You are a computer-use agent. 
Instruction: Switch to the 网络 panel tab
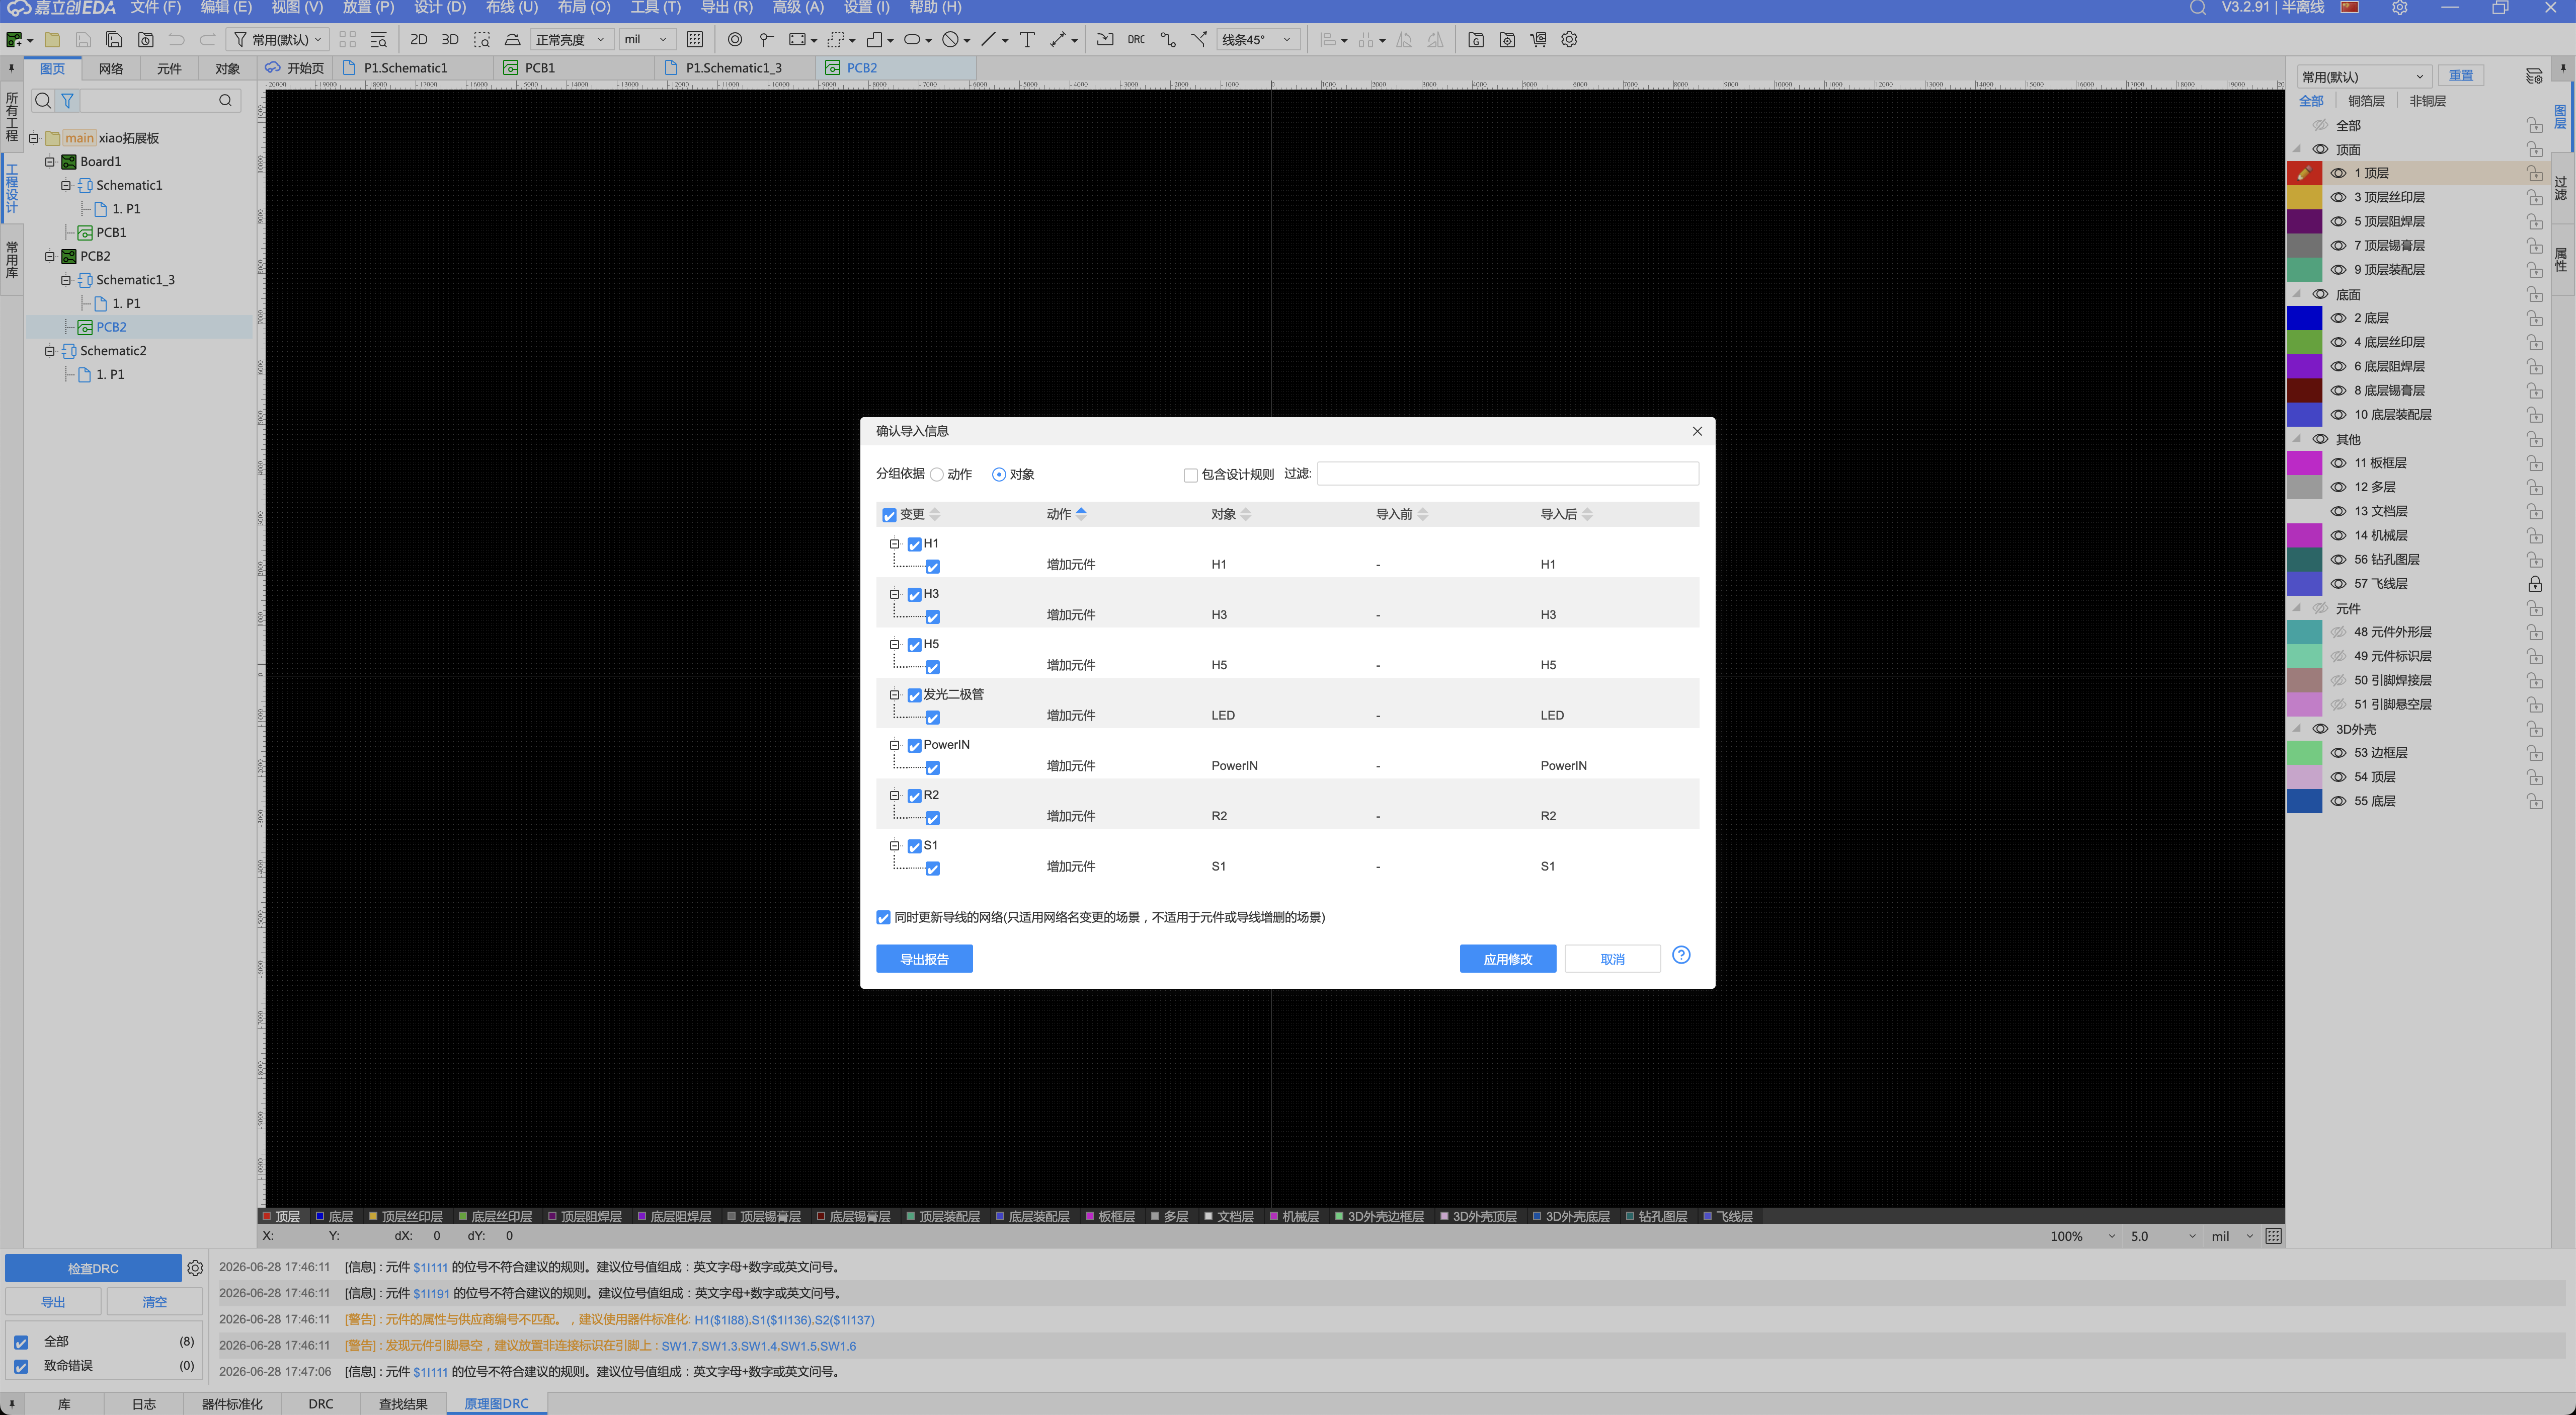click(x=111, y=68)
